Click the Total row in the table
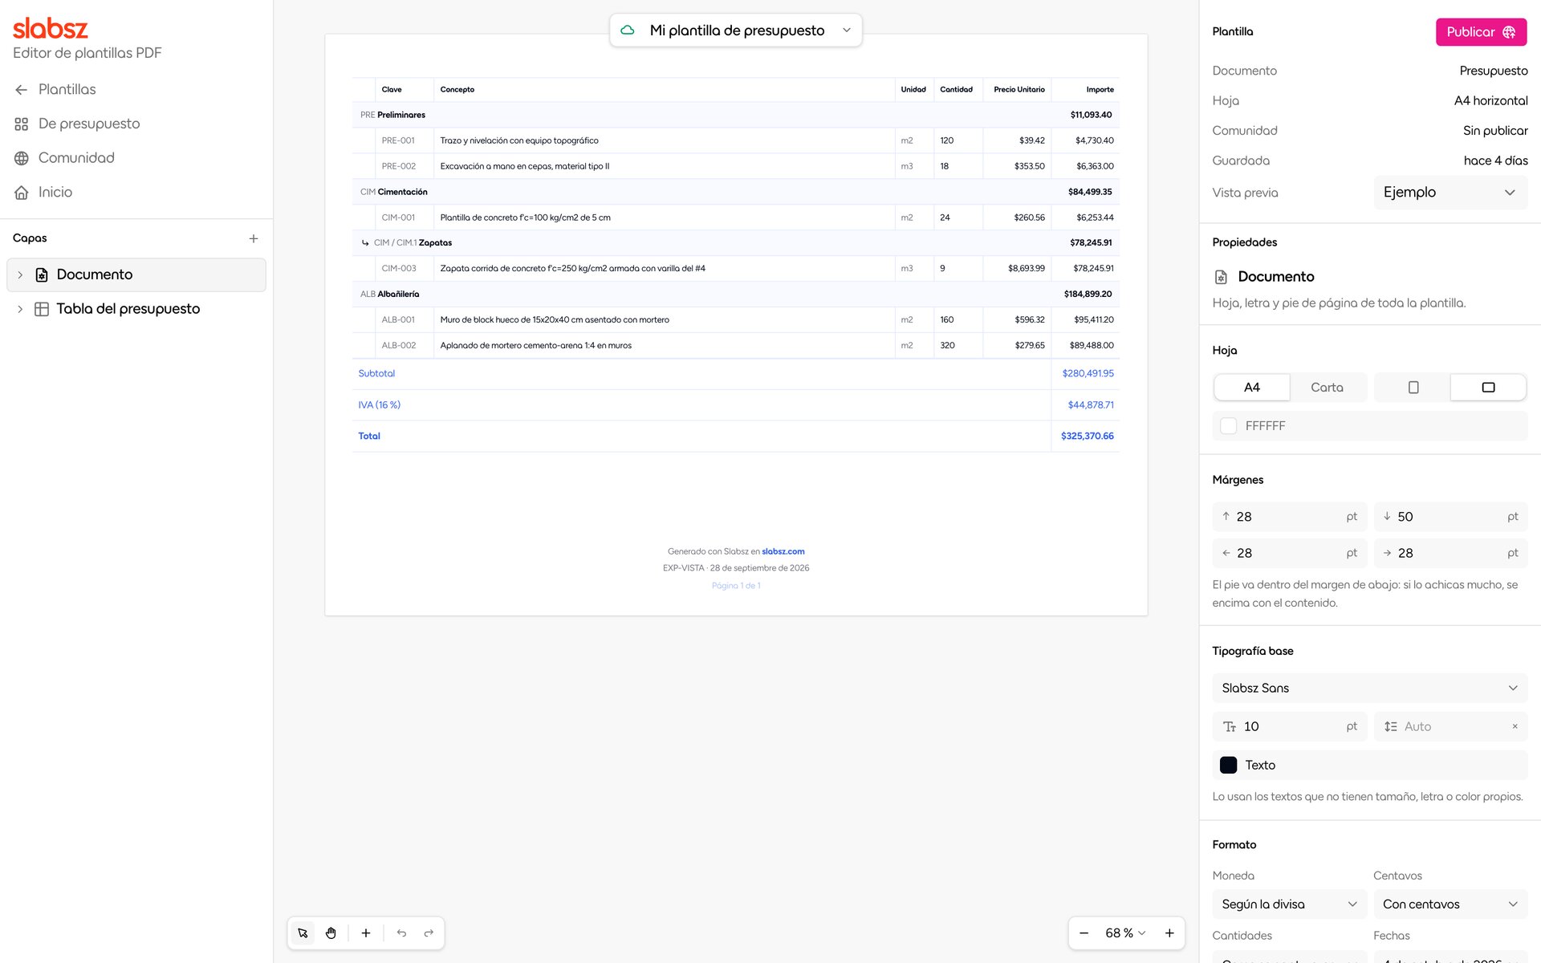This screenshot has width=1541, height=963. pyautogui.click(x=735, y=436)
